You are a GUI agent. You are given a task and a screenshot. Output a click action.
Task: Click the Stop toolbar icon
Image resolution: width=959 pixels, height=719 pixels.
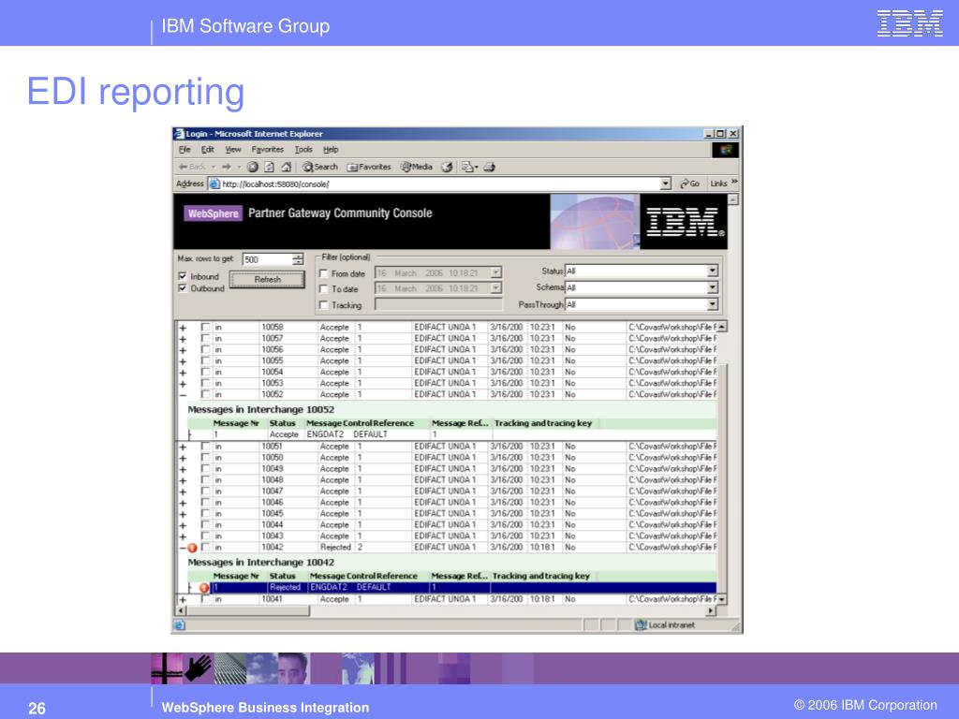[253, 167]
